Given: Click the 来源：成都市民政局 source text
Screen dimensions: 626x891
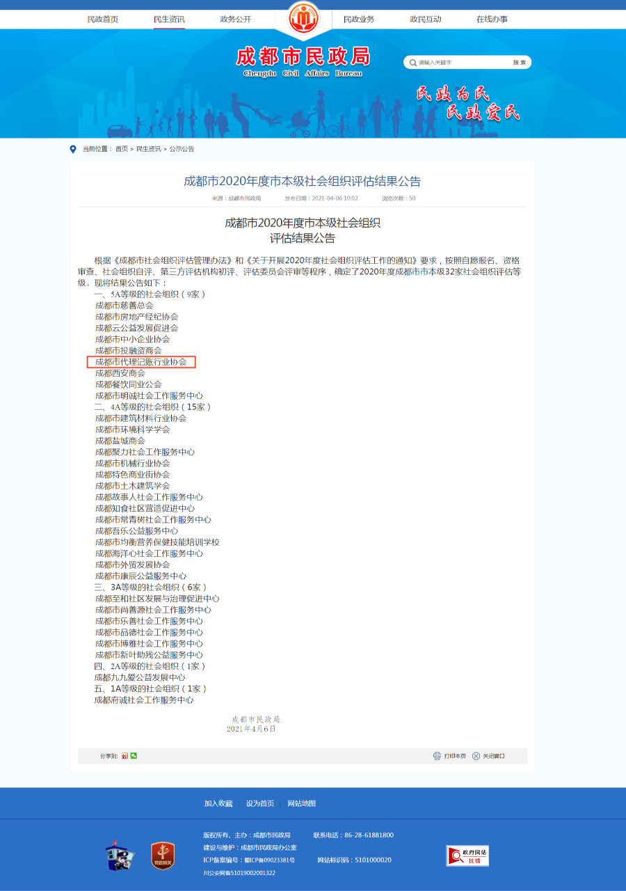Looking at the screenshot, I should click(236, 198).
